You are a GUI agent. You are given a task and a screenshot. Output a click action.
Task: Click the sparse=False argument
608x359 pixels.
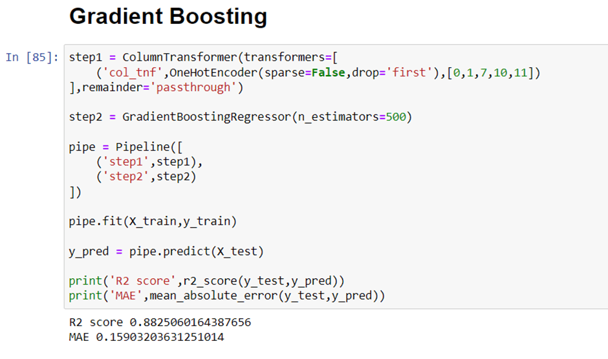pyautogui.click(x=305, y=72)
